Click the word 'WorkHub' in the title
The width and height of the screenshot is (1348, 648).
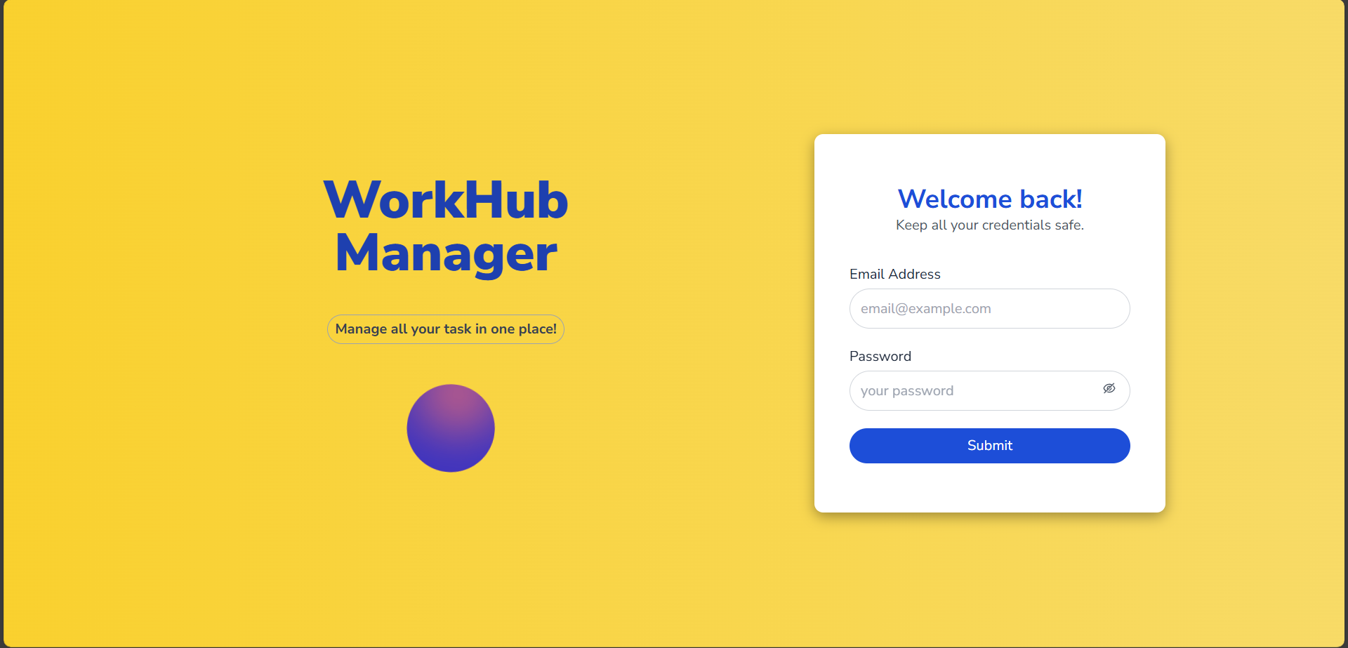(446, 201)
